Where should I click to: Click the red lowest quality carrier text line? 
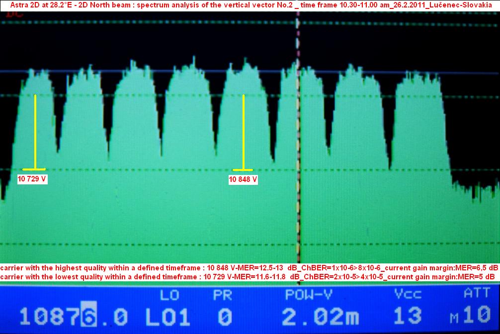coord(248,276)
